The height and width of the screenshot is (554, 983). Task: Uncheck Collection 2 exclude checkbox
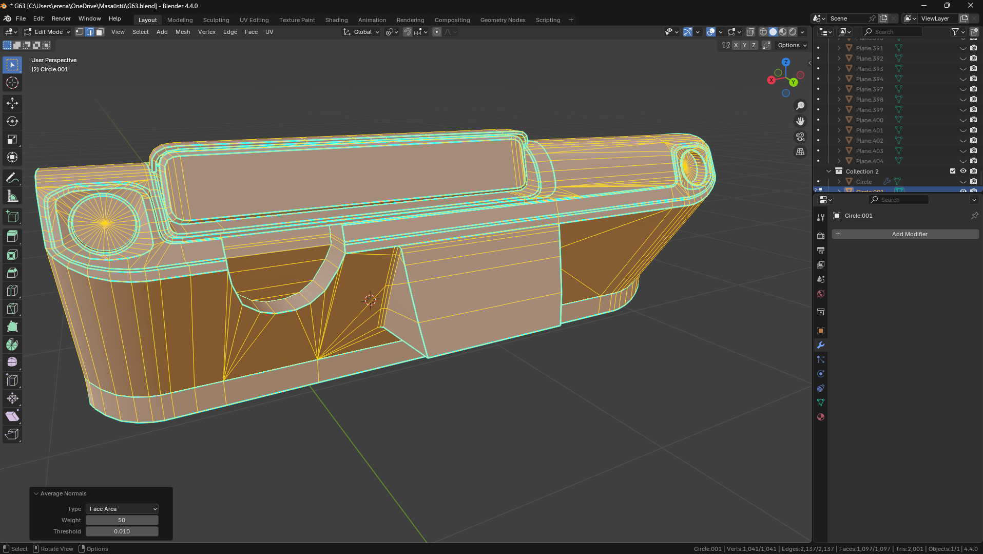tap(953, 171)
